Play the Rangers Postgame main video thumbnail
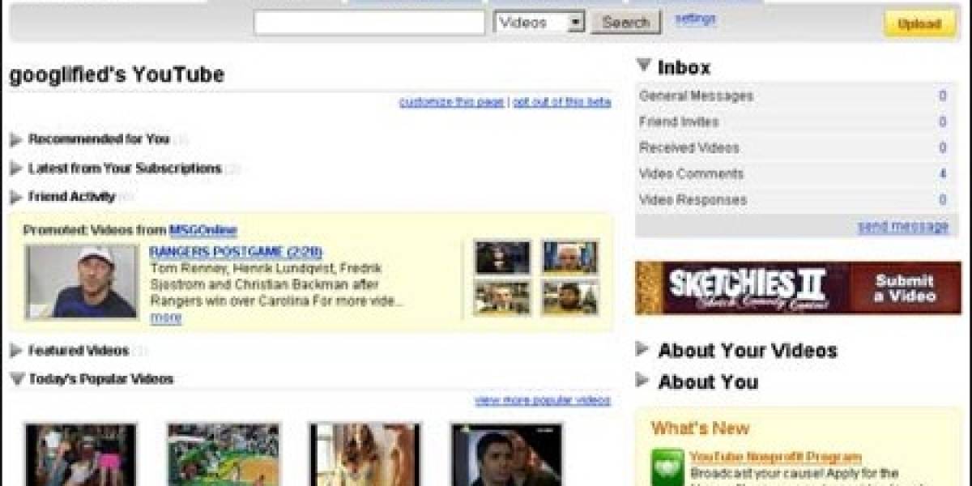 point(81,282)
